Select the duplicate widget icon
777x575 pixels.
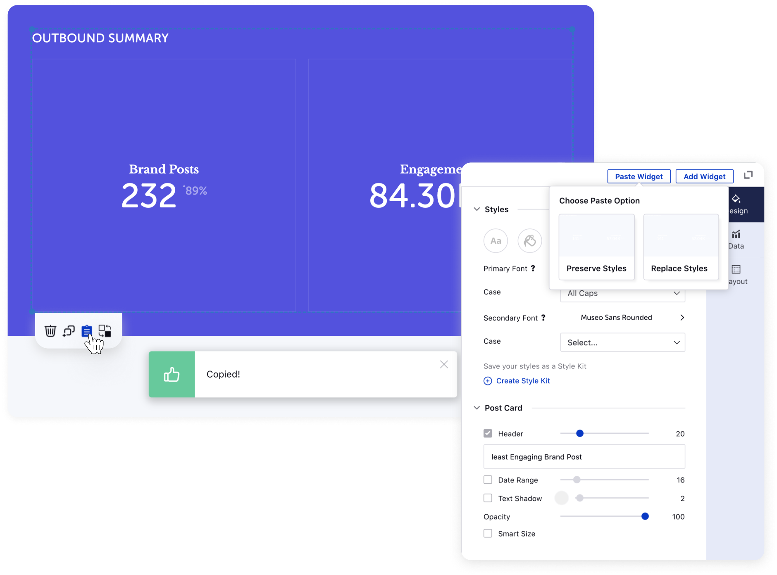(69, 330)
